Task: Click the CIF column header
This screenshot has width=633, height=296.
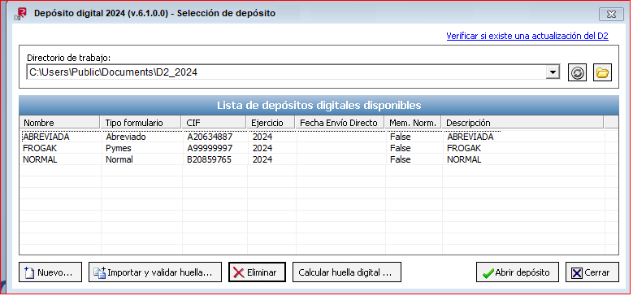Action: click(214, 123)
